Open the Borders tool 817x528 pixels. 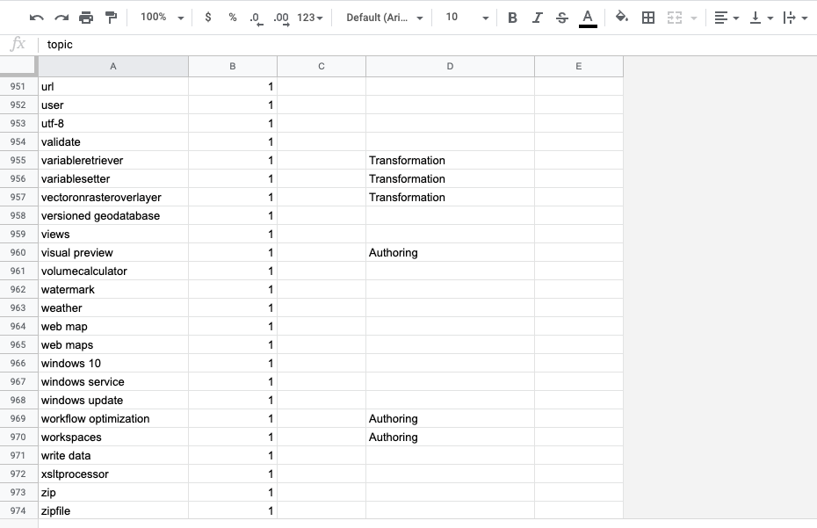[647, 16]
